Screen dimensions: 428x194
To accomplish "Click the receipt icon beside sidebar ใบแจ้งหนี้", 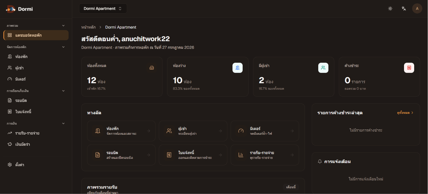I will tap(10, 112).
